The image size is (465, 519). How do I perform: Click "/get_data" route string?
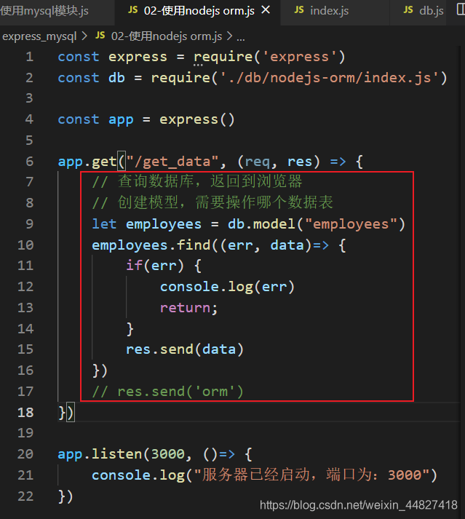172,162
